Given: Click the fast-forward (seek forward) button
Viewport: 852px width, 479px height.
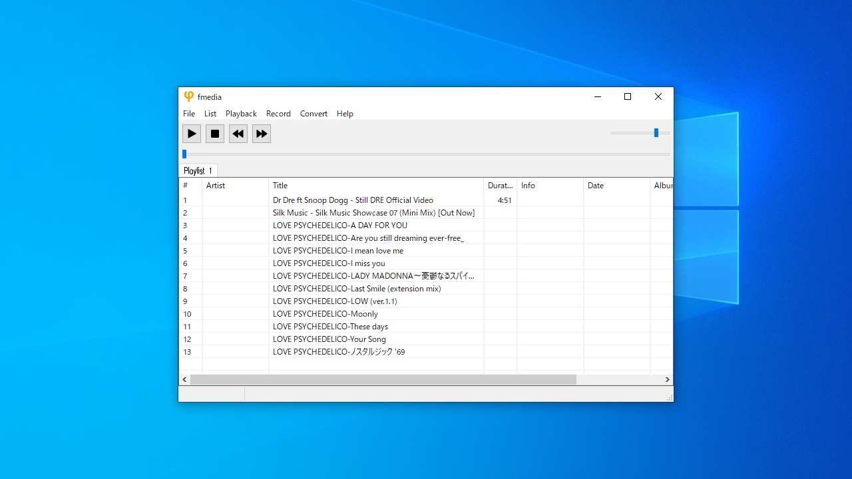Looking at the screenshot, I should coord(262,134).
